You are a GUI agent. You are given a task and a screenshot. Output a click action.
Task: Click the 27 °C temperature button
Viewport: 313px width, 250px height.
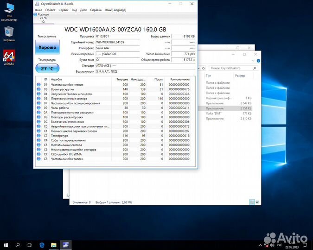click(47, 69)
